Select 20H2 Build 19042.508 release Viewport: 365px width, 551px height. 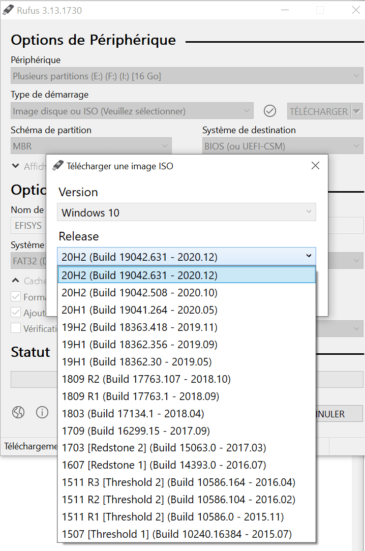187,292
